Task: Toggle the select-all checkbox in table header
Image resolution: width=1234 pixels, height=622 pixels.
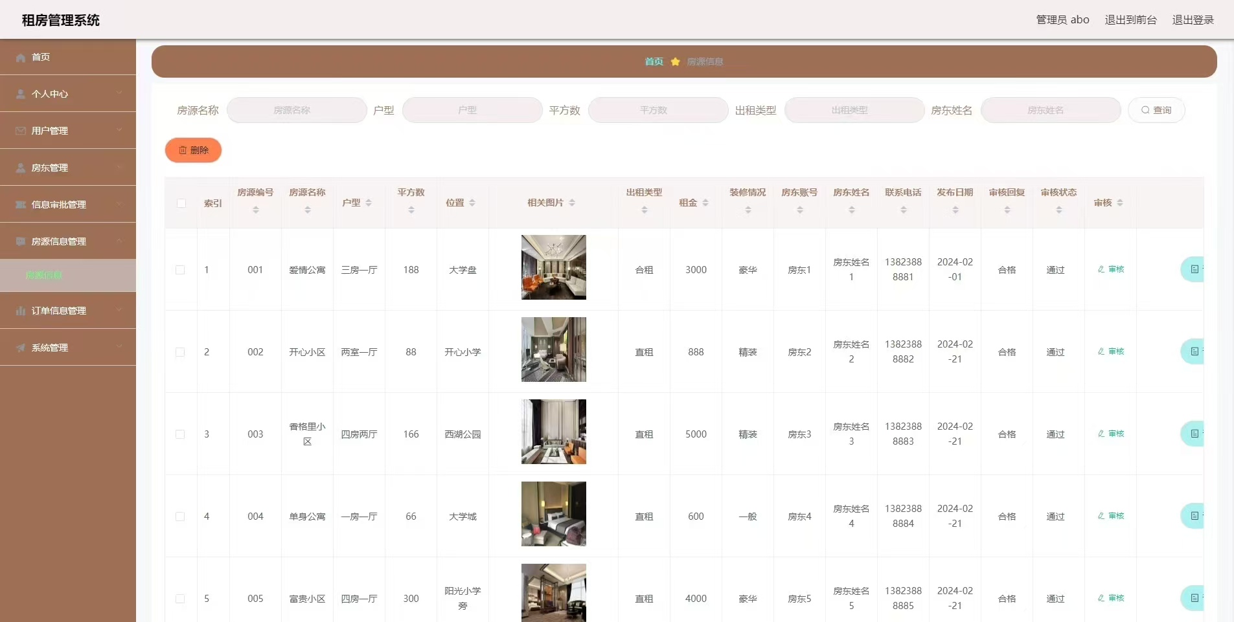Action: [x=181, y=203]
